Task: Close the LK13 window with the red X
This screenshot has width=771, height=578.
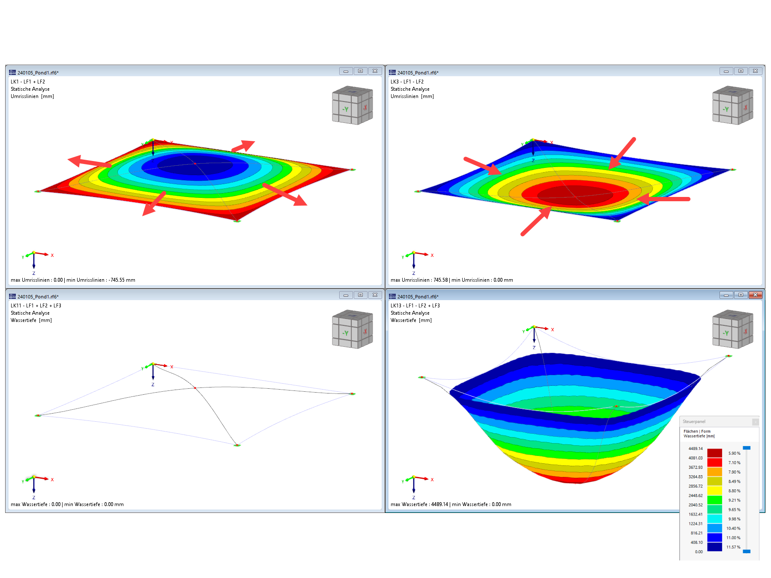Action: coord(755,295)
